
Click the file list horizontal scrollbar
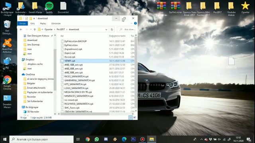(84, 114)
